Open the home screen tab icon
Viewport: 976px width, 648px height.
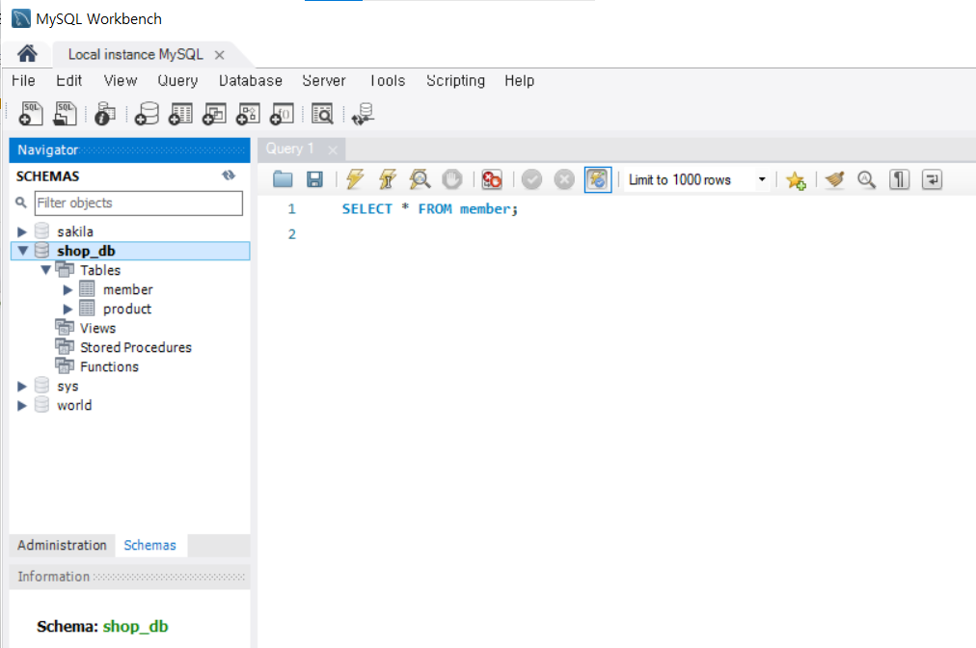(x=27, y=54)
